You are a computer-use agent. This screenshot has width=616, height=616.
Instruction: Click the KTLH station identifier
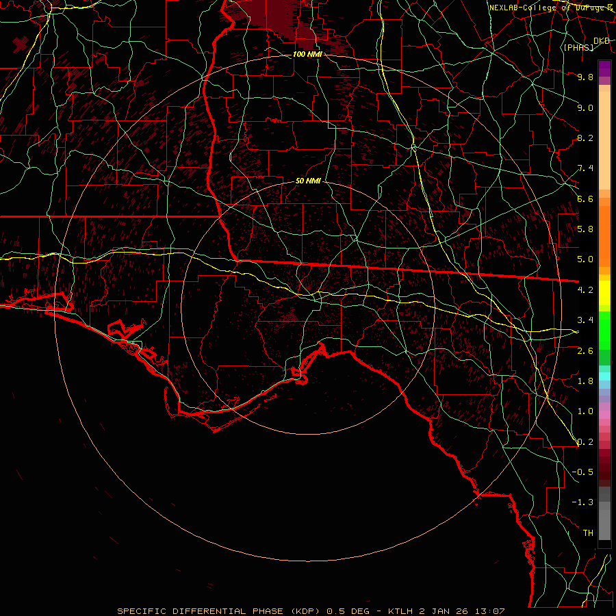[x=401, y=611]
